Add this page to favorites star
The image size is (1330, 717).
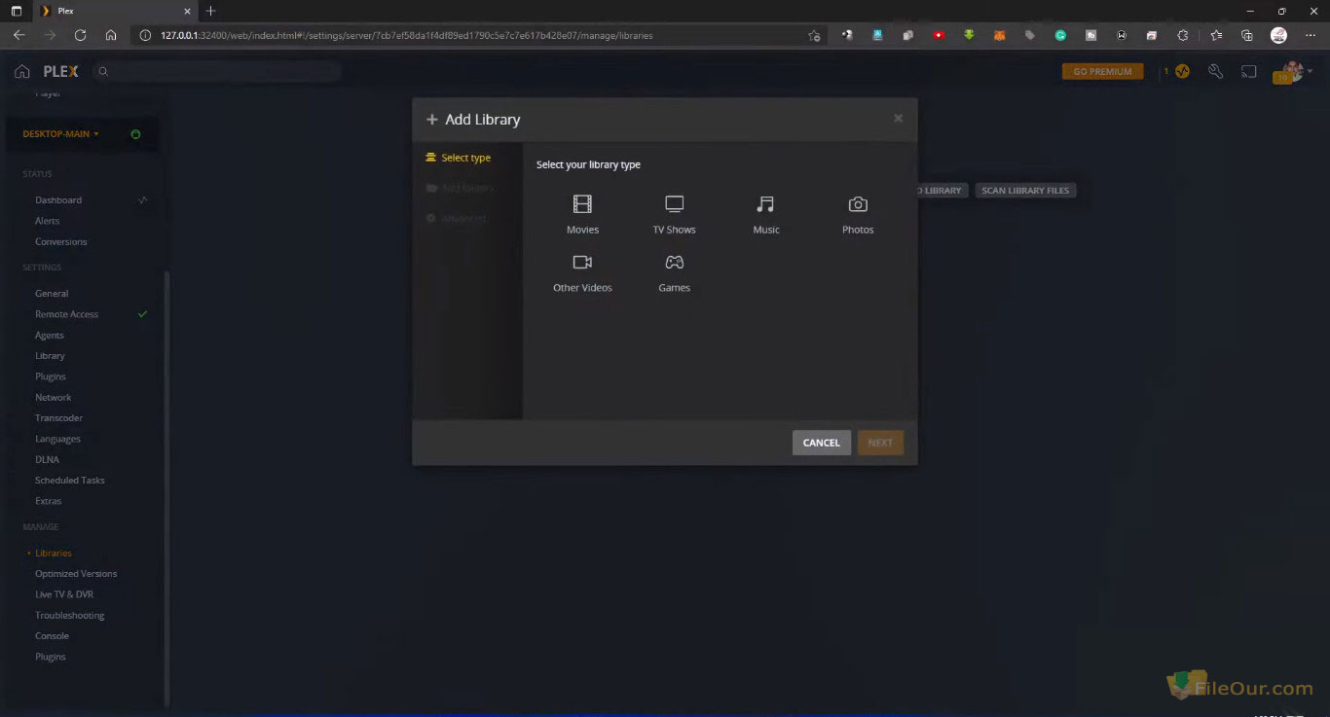pyautogui.click(x=814, y=35)
